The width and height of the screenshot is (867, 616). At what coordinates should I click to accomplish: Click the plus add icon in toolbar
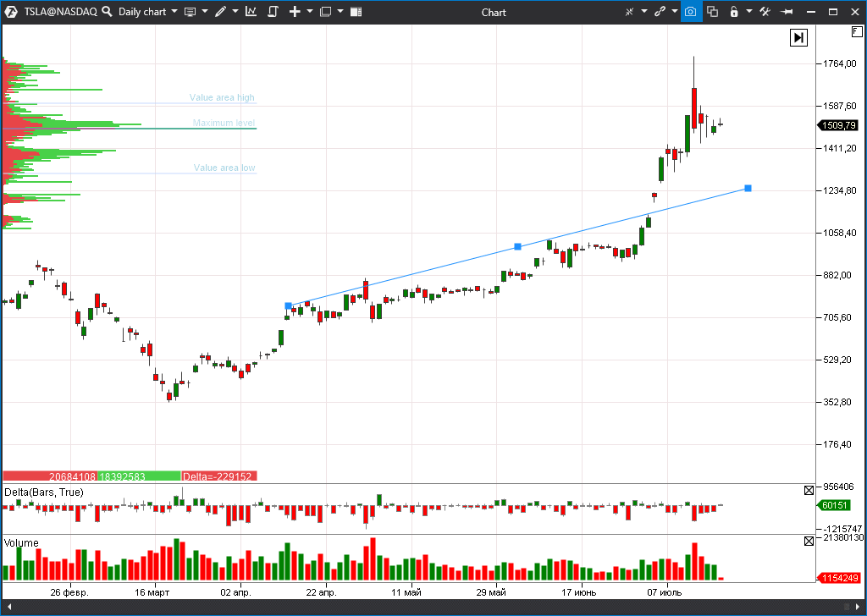[x=295, y=12]
